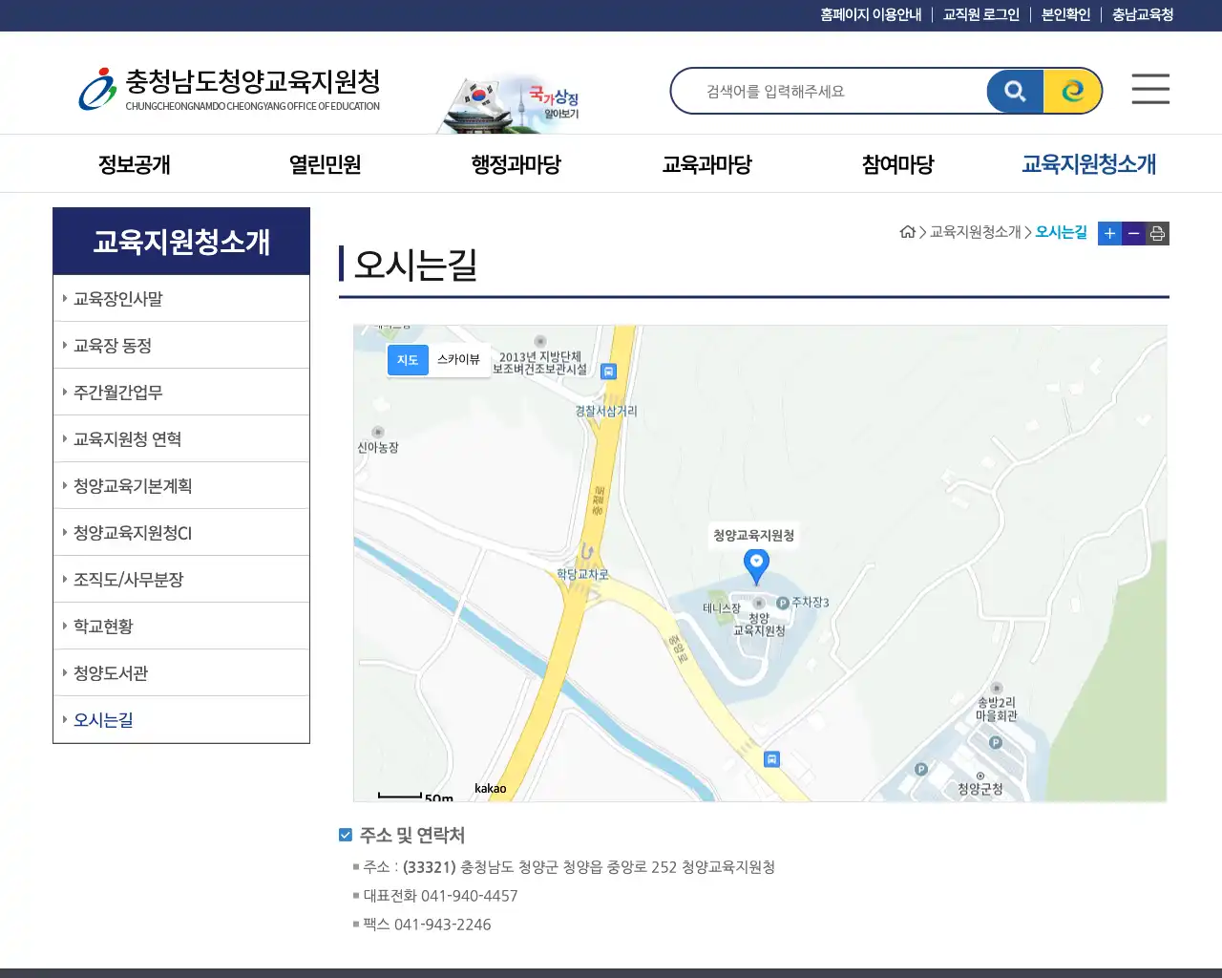Click 오시는길 in breadcrumb
Image resolution: width=1222 pixels, height=978 pixels.
[x=1061, y=232]
